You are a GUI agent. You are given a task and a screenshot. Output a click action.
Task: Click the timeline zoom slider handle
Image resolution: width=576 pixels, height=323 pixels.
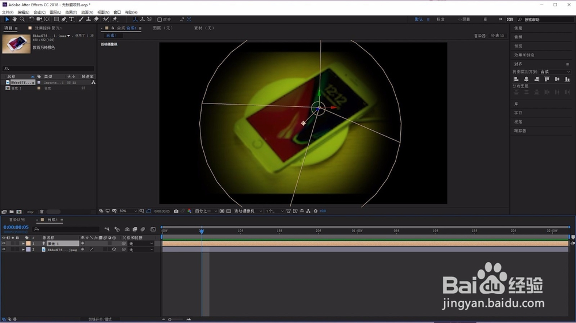[170, 320]
